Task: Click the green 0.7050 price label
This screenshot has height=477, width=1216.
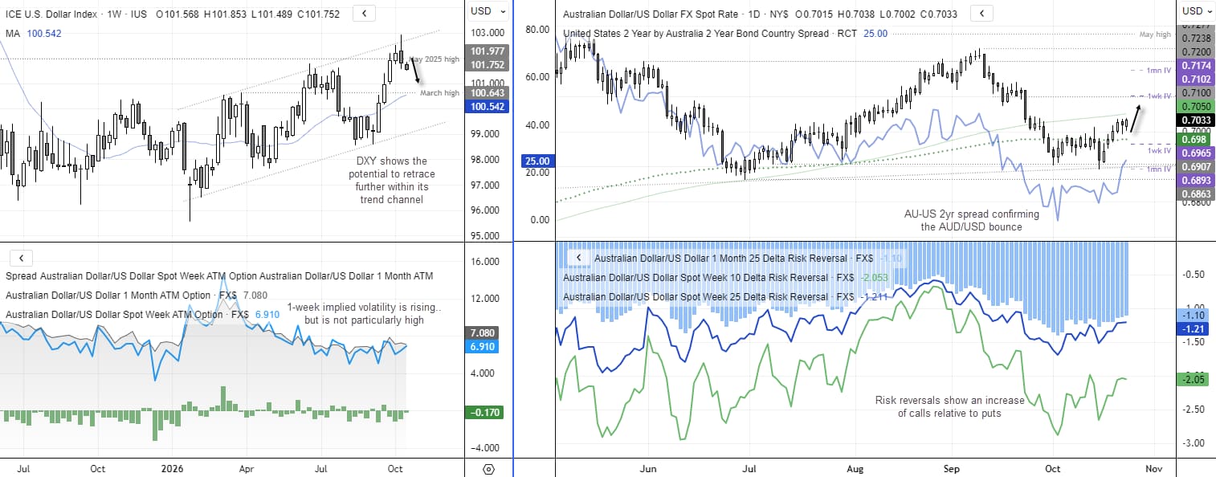Action: click(x=1196, y=106)
